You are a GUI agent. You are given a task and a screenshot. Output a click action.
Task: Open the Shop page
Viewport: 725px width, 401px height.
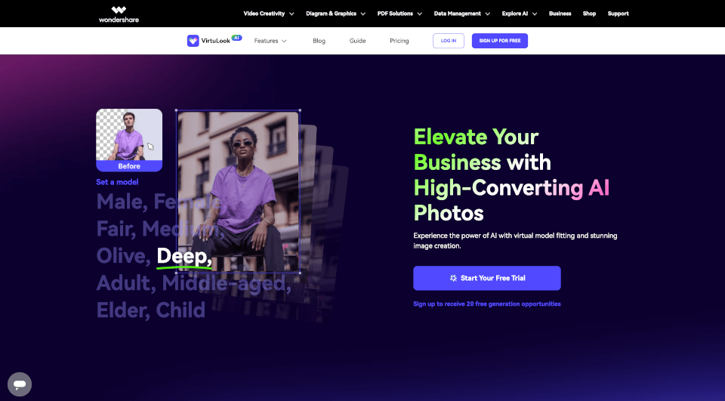[x=589, y=14]
